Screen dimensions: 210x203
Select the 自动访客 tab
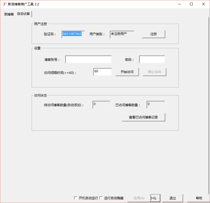[23, 14]
